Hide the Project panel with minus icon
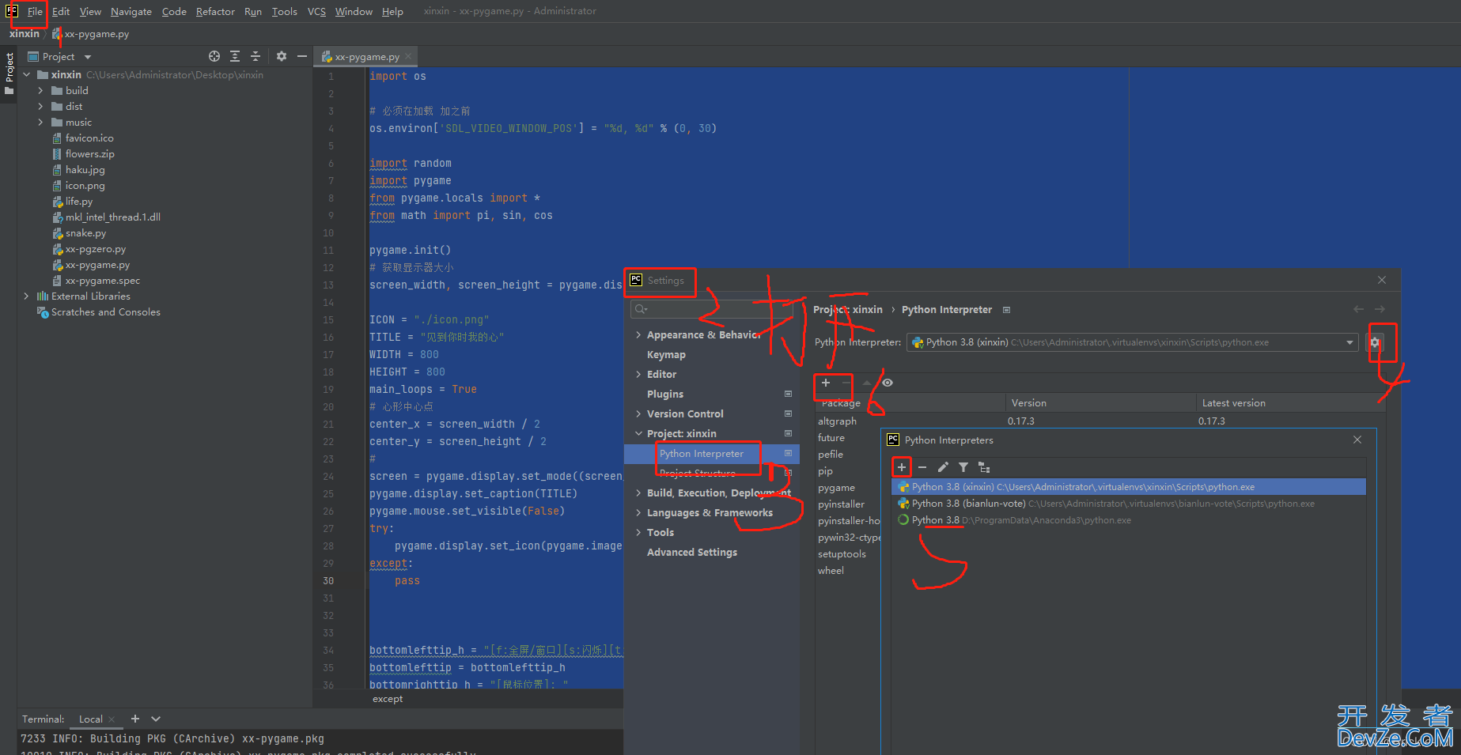1461x755 pixels. pos(302,56)
